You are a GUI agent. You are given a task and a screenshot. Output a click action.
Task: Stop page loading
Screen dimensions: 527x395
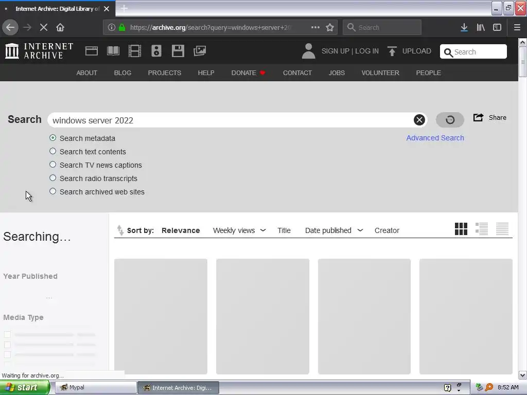(x=43, y=27)
